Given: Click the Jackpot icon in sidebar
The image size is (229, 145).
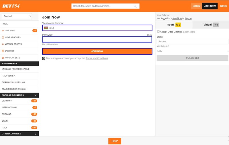Looking at the screenshot, I should [x=3, y=51].
